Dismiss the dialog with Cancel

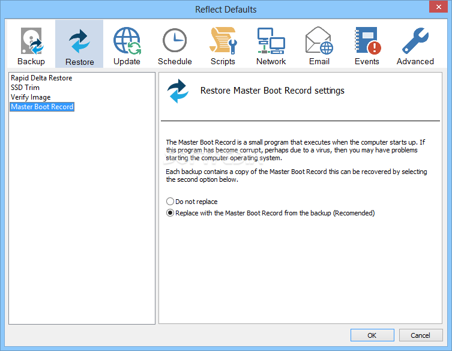point(421,335)
